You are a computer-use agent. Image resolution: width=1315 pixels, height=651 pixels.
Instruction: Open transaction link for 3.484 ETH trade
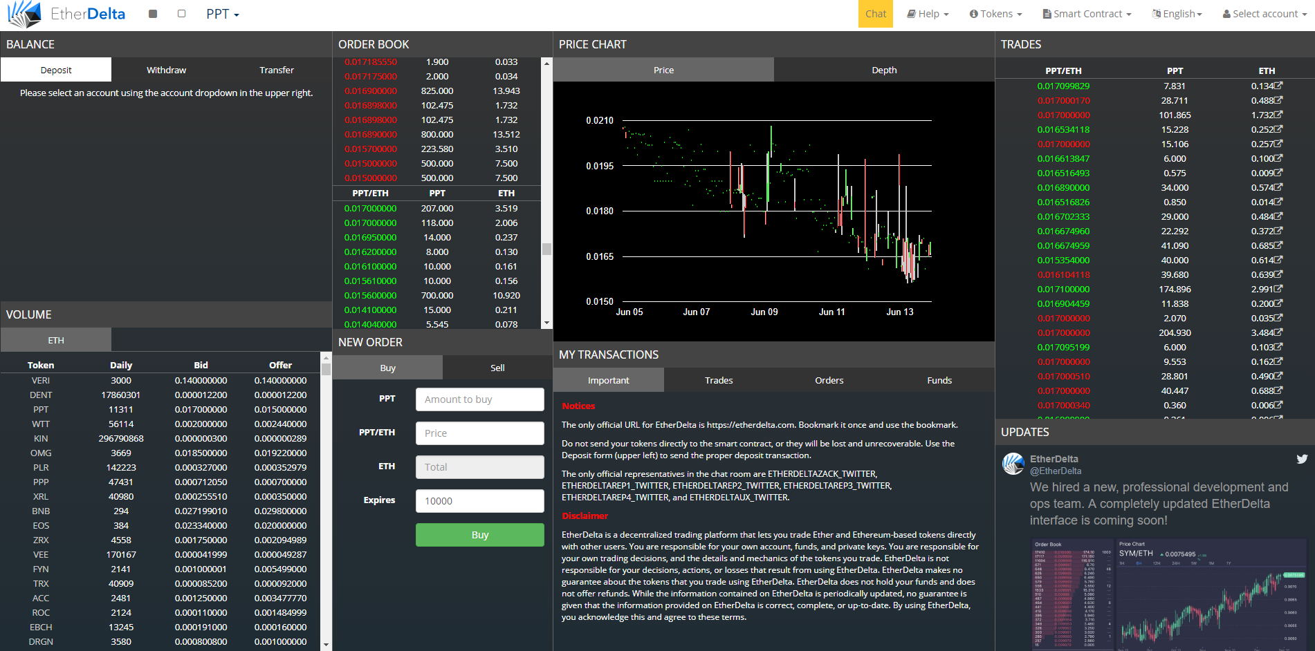(1278, 332)
